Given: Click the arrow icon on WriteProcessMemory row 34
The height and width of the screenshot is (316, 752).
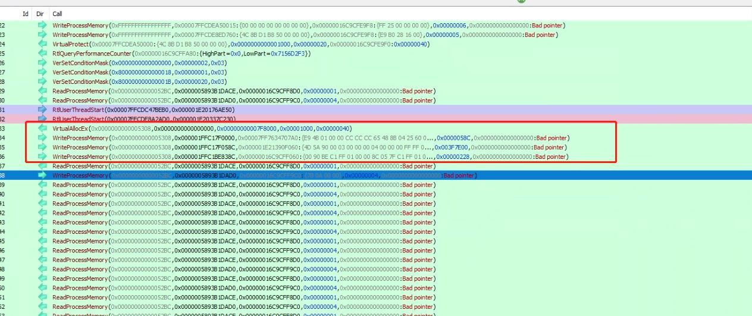Looking at the screenshot, I should 42,138.
